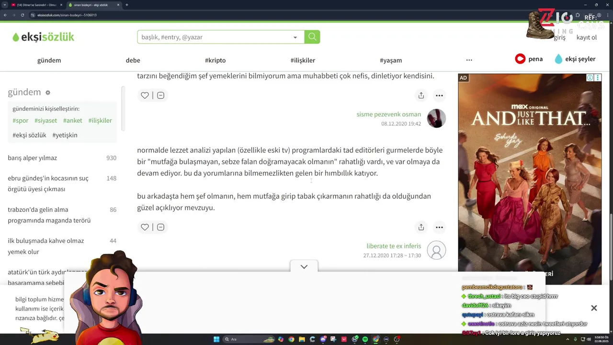Select the #siyaset tag filter
Screen dimensions: 613x345
tap(45, 121)
